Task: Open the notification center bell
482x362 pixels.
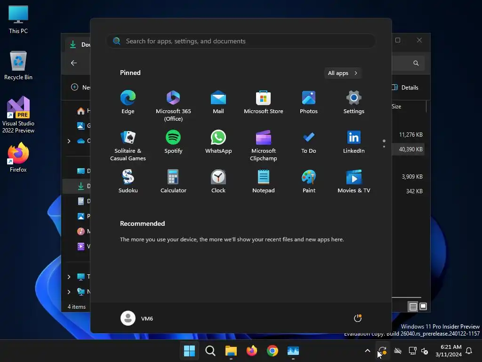Action: [469, 351]
